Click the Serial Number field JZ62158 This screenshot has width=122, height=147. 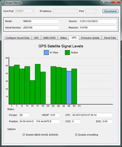(41, 28)
